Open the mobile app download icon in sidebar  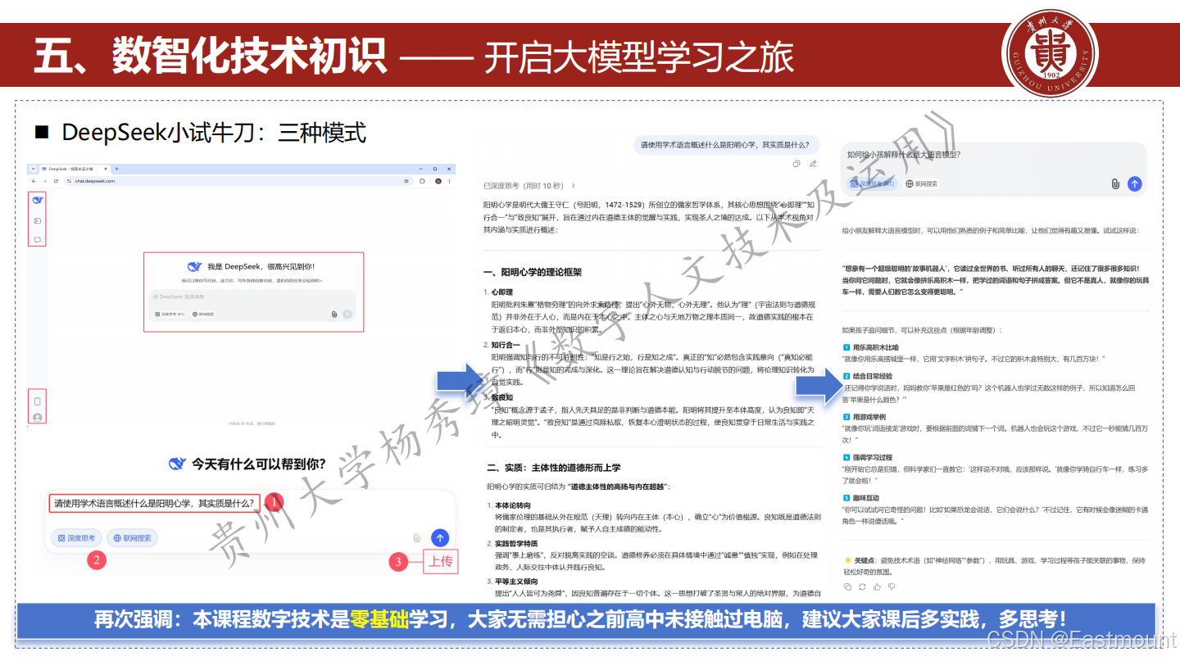pos(37,401)
